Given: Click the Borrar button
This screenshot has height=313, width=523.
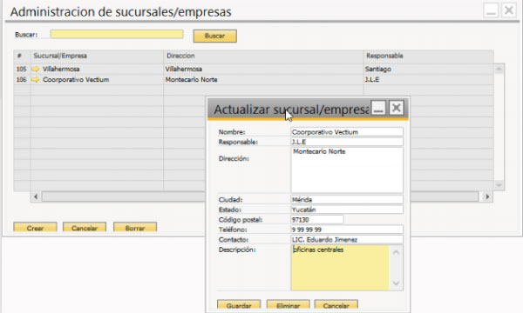Looking at the screenshot, I should [135, 228].
